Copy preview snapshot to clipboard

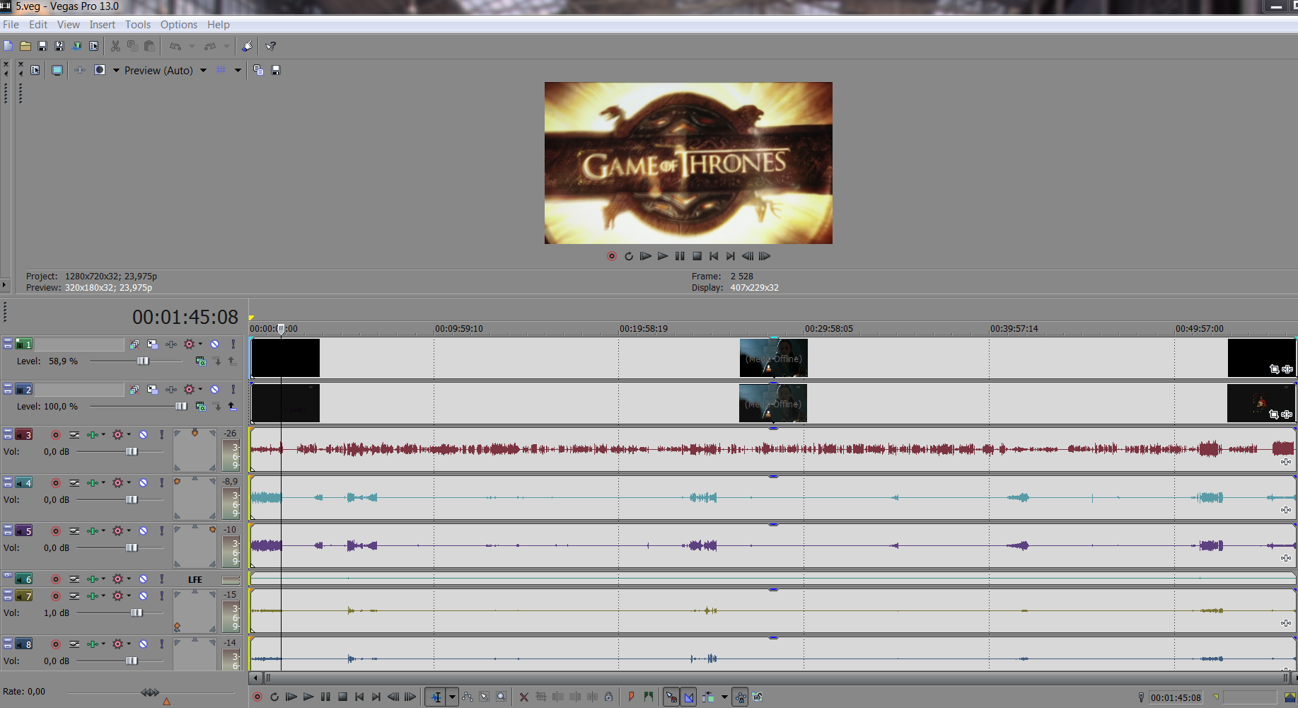pyautogui.click(x=258, y=70)
